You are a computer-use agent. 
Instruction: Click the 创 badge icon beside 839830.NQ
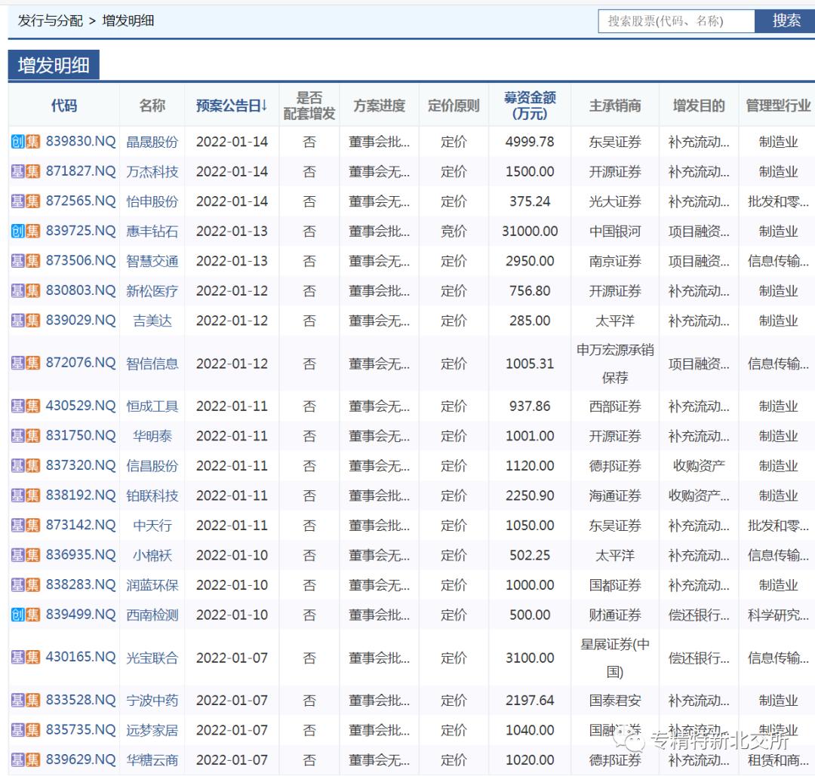(18, 142)
